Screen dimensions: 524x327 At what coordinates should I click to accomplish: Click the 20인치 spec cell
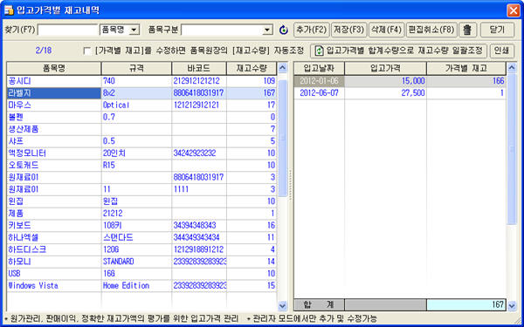[x=136, y=153]
